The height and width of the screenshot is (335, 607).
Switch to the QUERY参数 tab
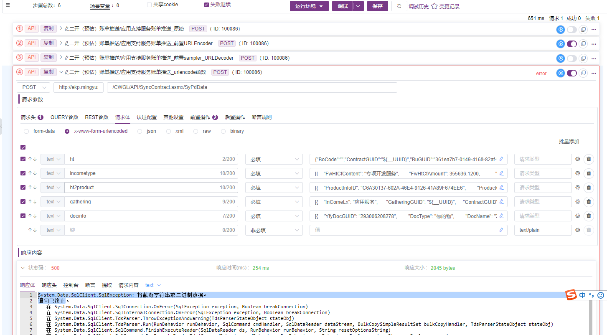click(64, 117)
